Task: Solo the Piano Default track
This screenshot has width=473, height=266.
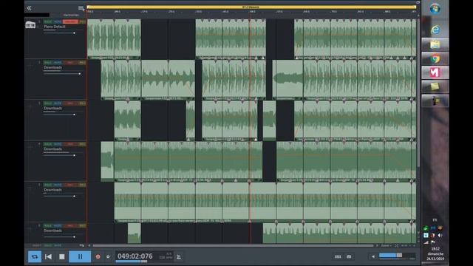Action: (x=47, y=21)
